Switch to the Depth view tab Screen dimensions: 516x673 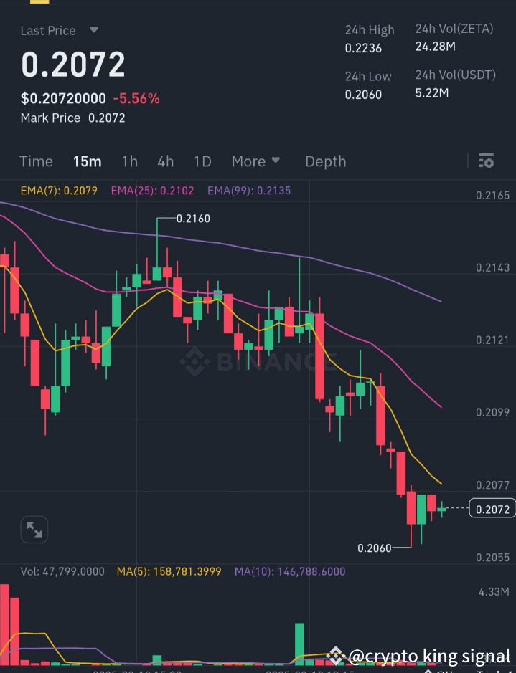coord(326,161)
